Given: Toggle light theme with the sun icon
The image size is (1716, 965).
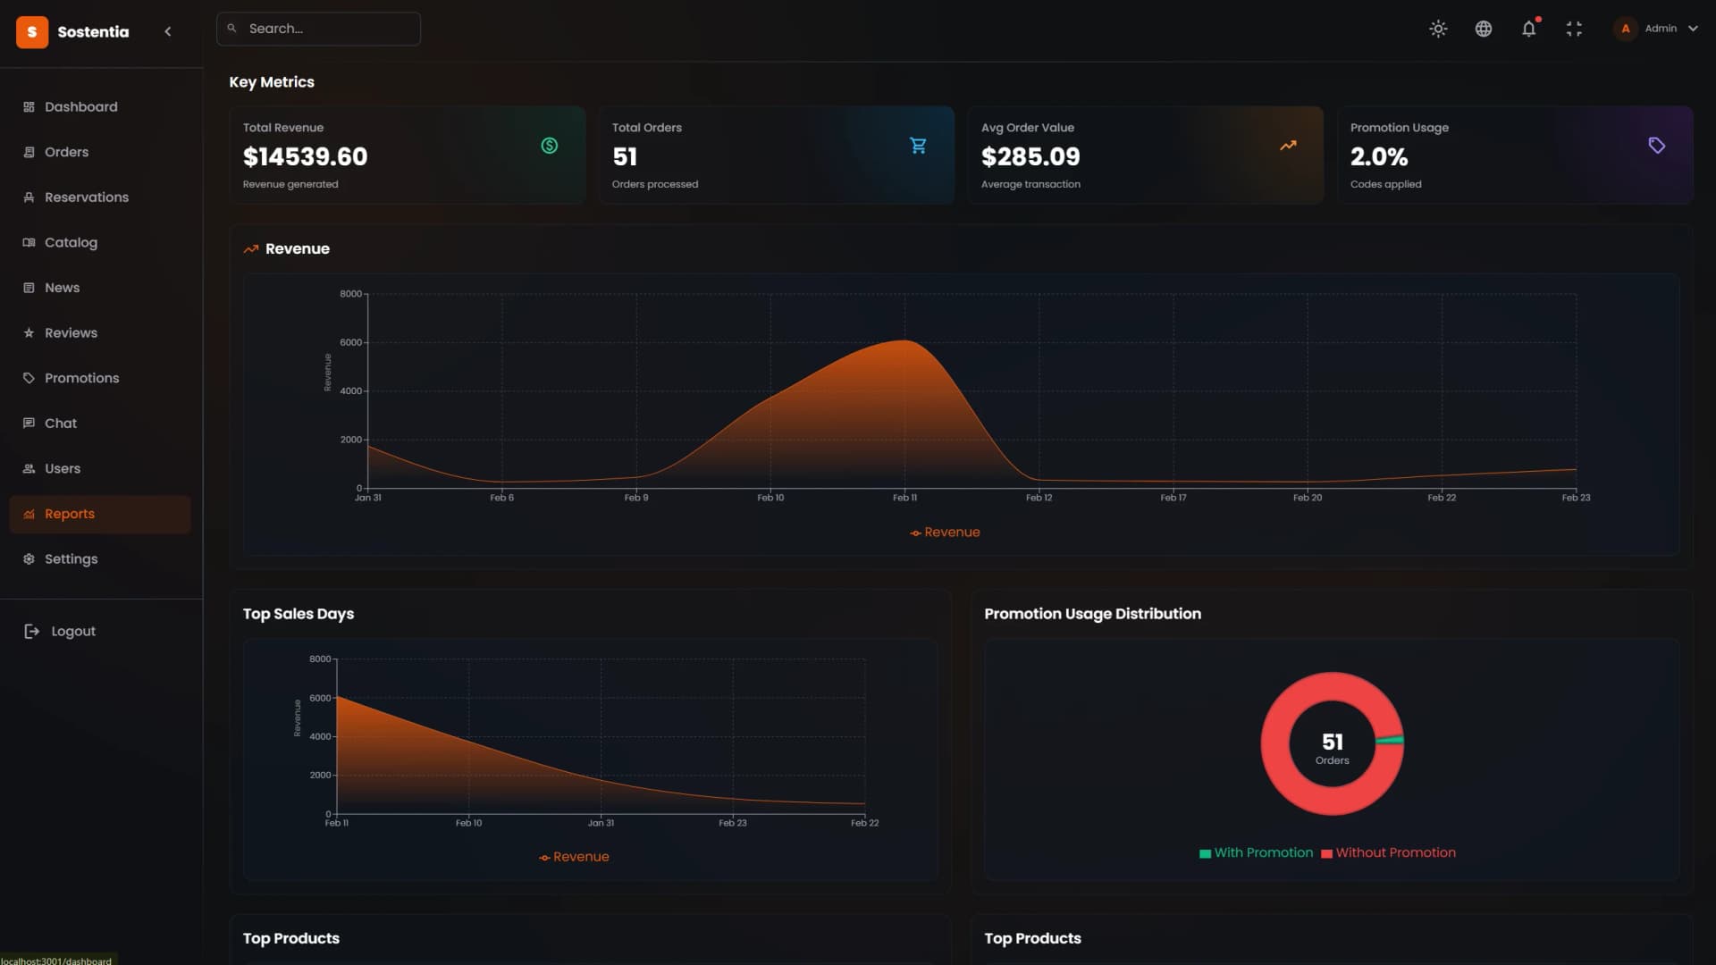Looking at the screenshot, I should tap(1437, 29).
